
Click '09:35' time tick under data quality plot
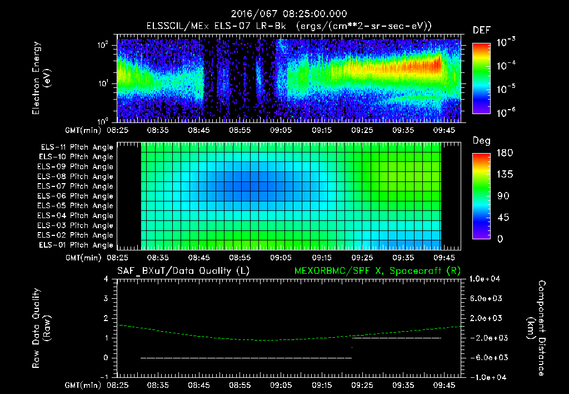[x=403, y=385]
